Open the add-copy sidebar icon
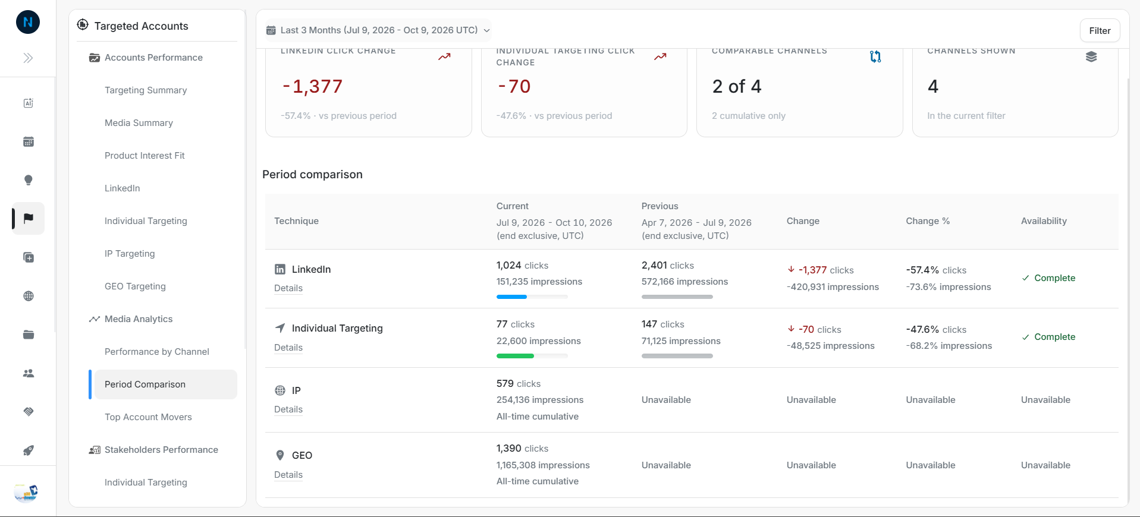1140x517 pixels. tap(28, 257)
